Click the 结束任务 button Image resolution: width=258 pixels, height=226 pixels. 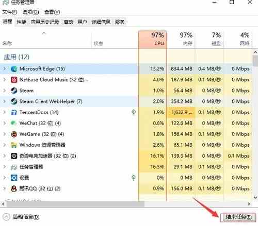point(238,217)
